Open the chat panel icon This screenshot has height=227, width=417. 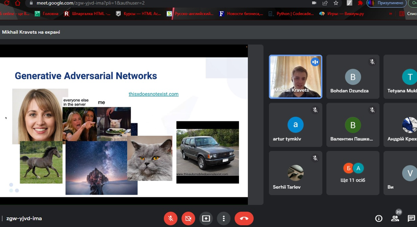(411, 219)
